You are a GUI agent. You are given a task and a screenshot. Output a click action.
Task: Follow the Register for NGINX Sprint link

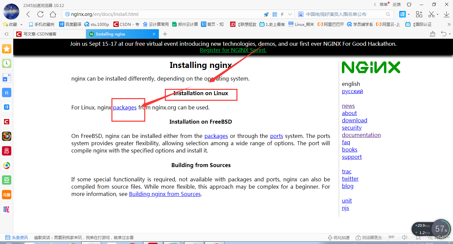pos(233,50)
